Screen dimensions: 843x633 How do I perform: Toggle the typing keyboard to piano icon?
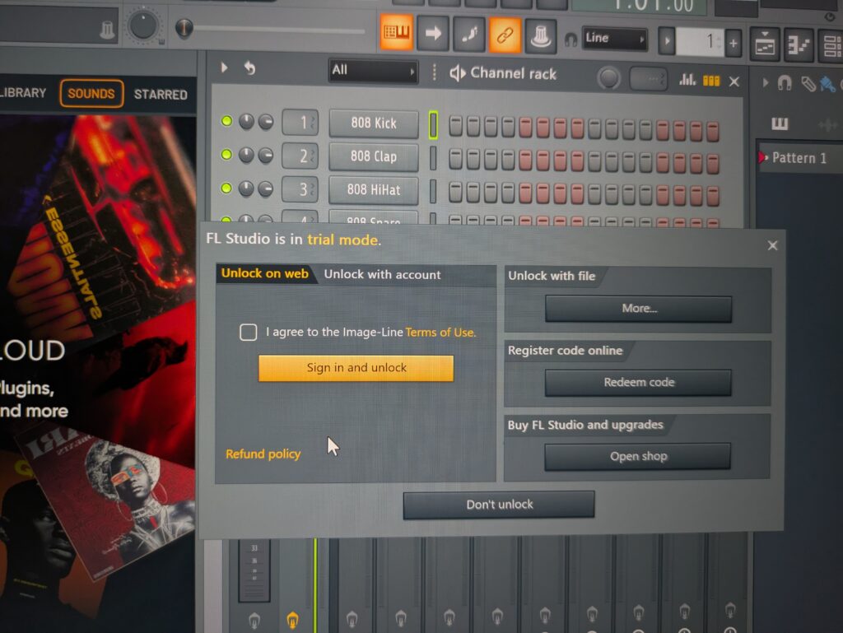(397, 32)
